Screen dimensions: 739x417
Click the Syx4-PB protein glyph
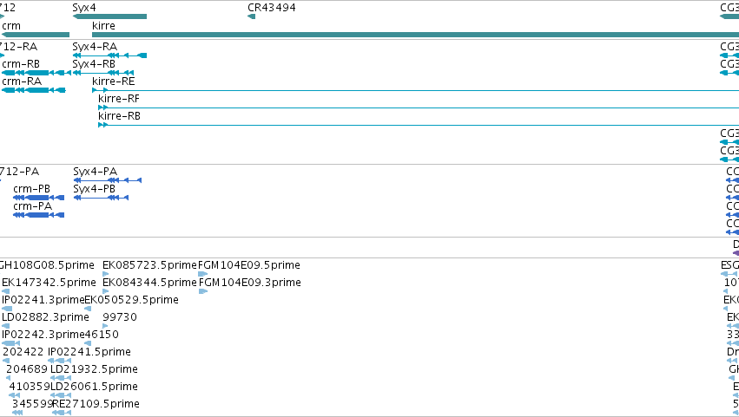click(x=101, y=198)
